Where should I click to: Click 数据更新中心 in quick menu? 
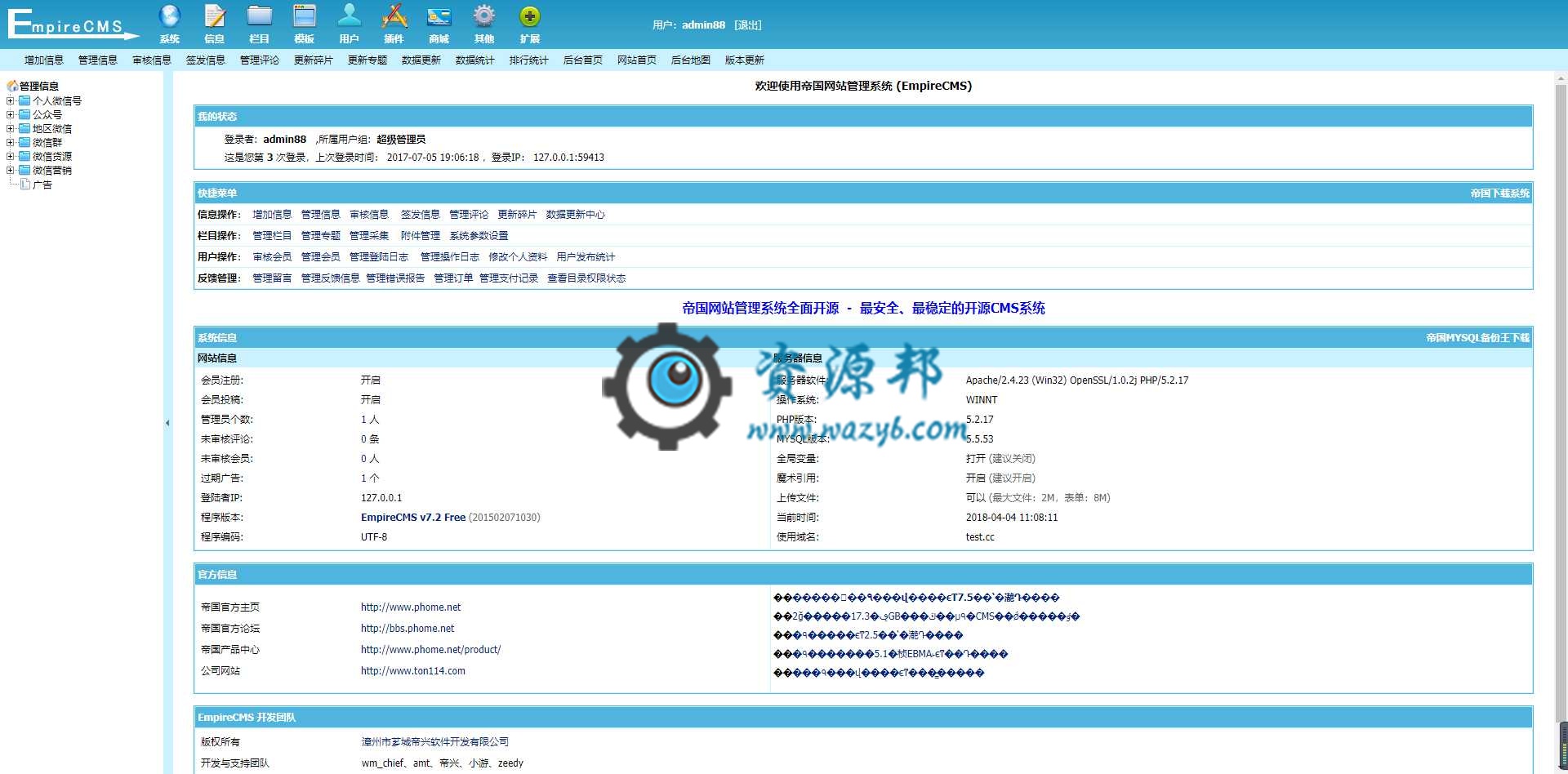(576, 215)
